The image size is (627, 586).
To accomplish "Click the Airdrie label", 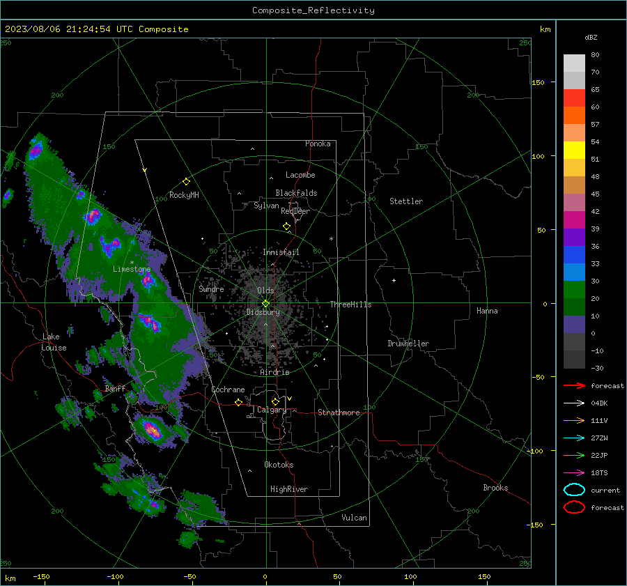I will tap(274, 372).
